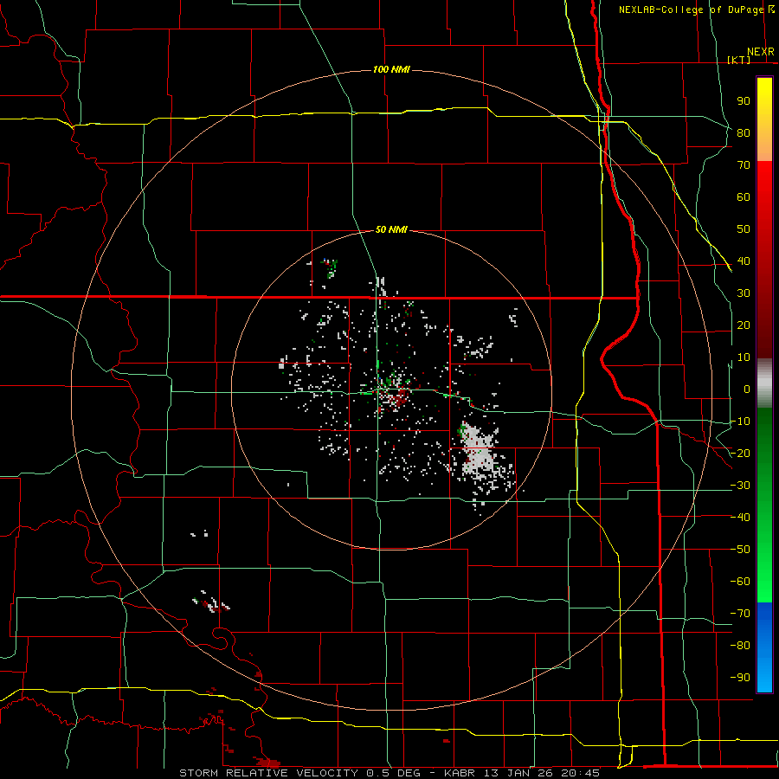Viewport: 779px width, 779px height.
Task: Click the positive 30 knot scale label
Action: point(744,293)
